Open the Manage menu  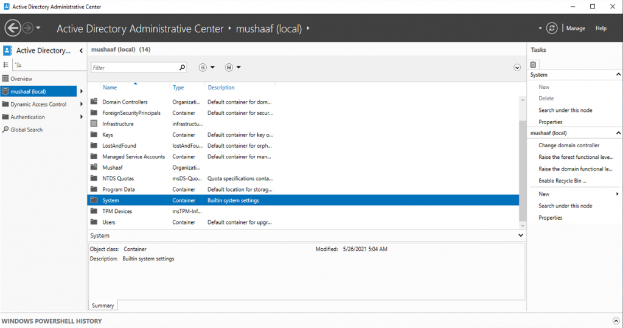tap(576, 28)
